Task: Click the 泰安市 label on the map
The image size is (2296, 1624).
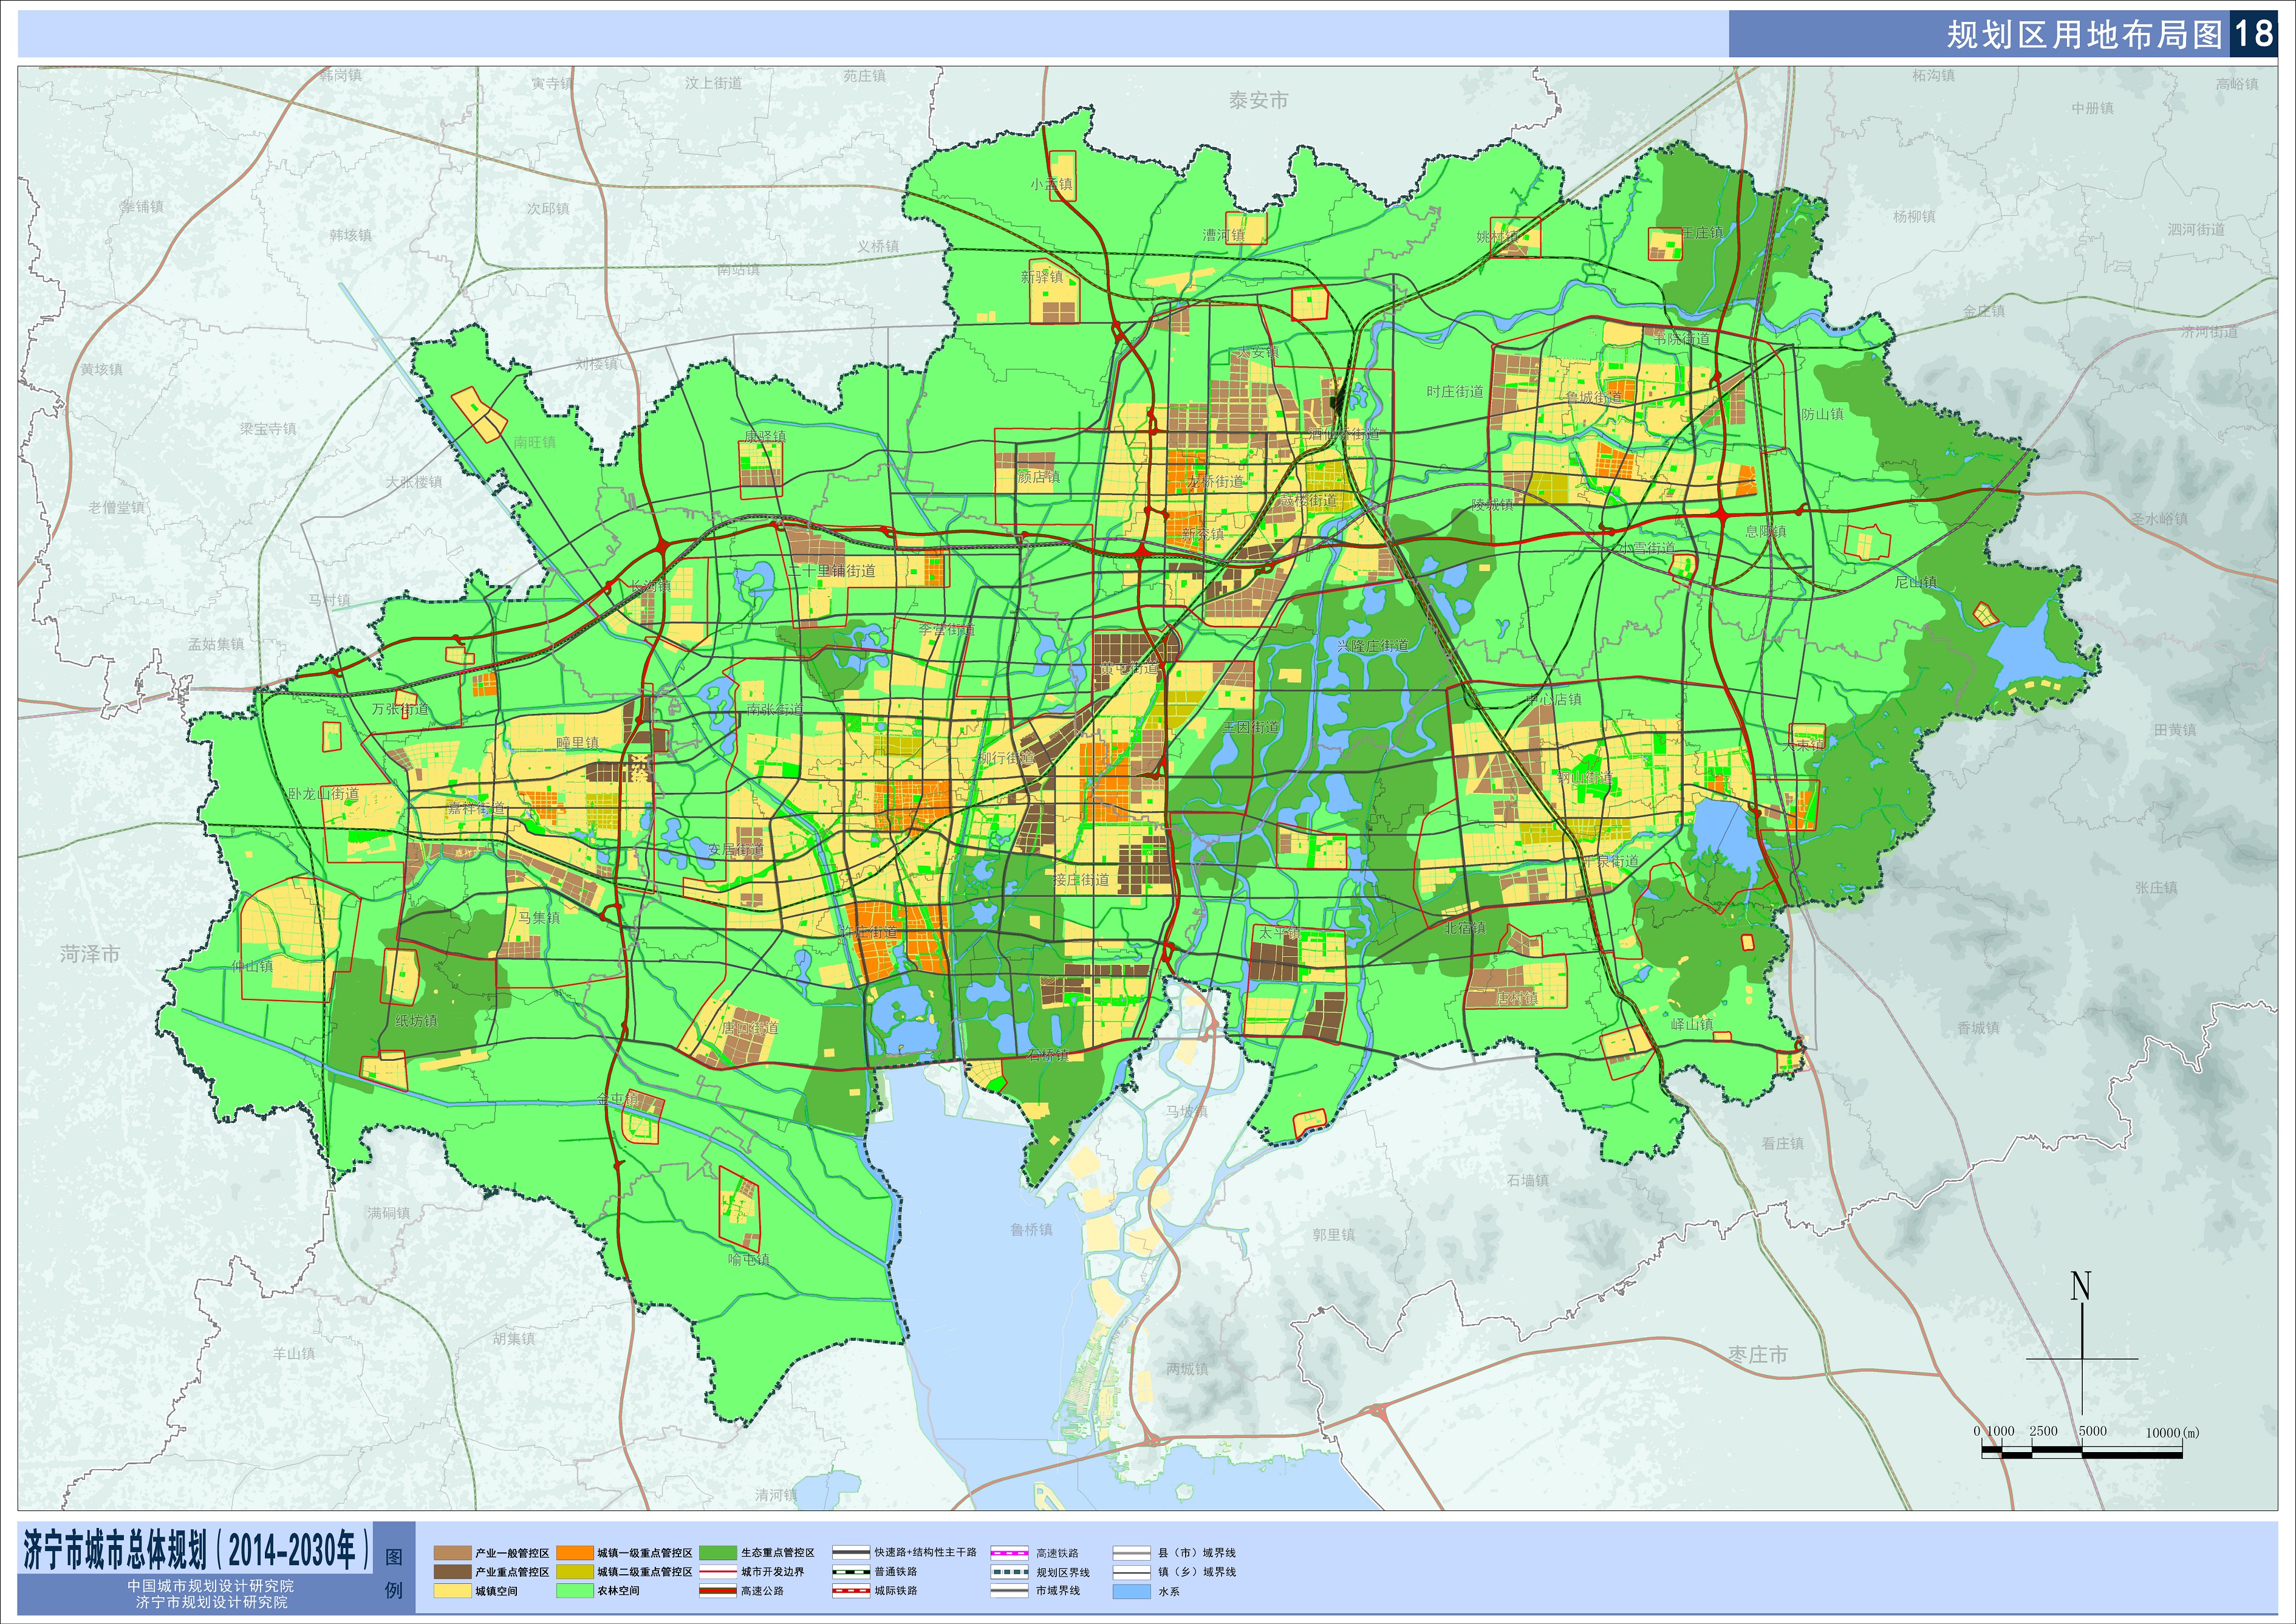Action: [1258, 100]
